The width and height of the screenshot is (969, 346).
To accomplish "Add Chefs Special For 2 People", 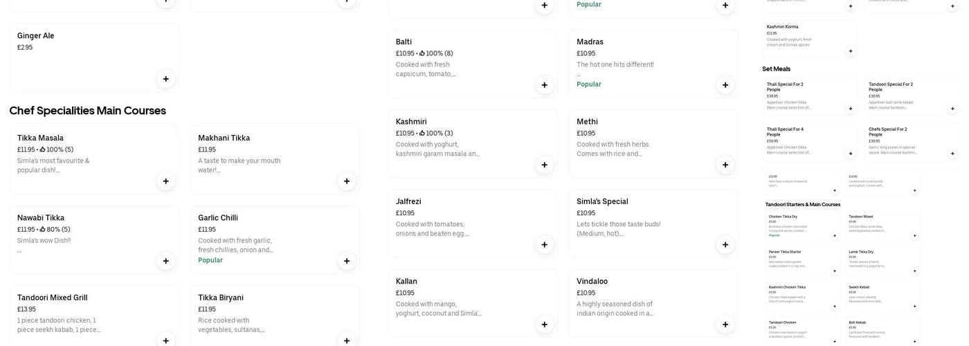I will 952,154.
